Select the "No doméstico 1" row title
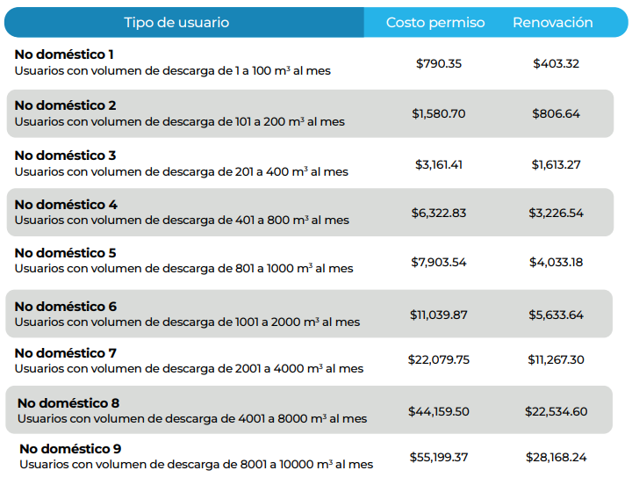 [64, 54]
